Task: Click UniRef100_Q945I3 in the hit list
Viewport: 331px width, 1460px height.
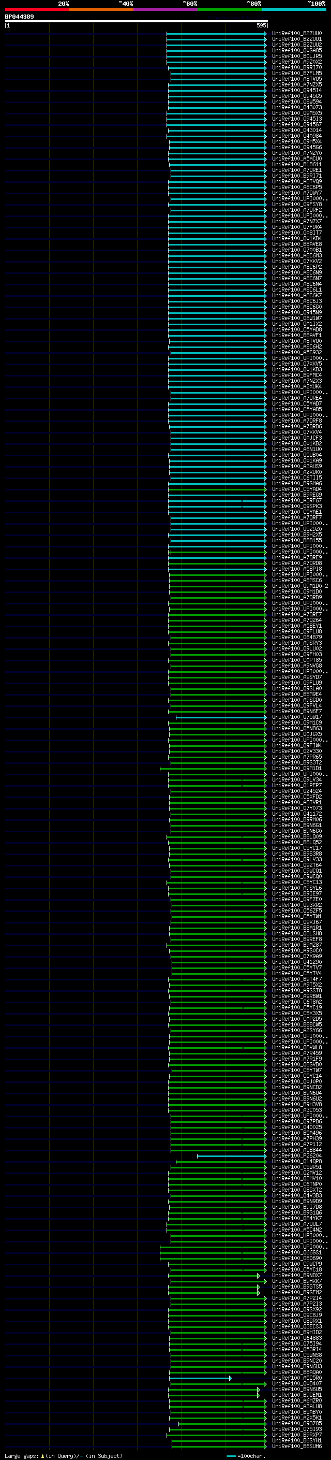Action: click(296, 119)
